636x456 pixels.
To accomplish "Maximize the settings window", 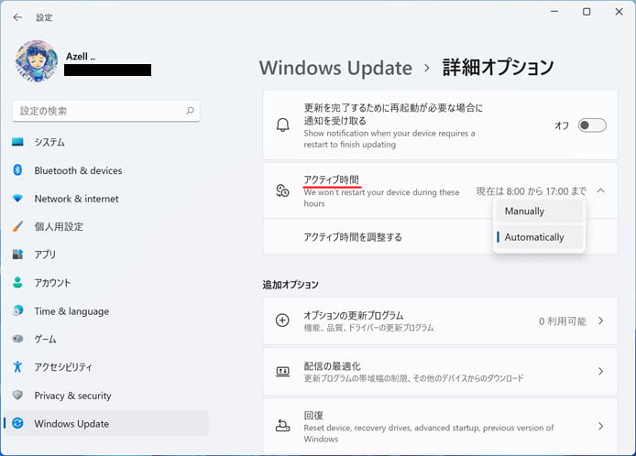I will (587, 12).
